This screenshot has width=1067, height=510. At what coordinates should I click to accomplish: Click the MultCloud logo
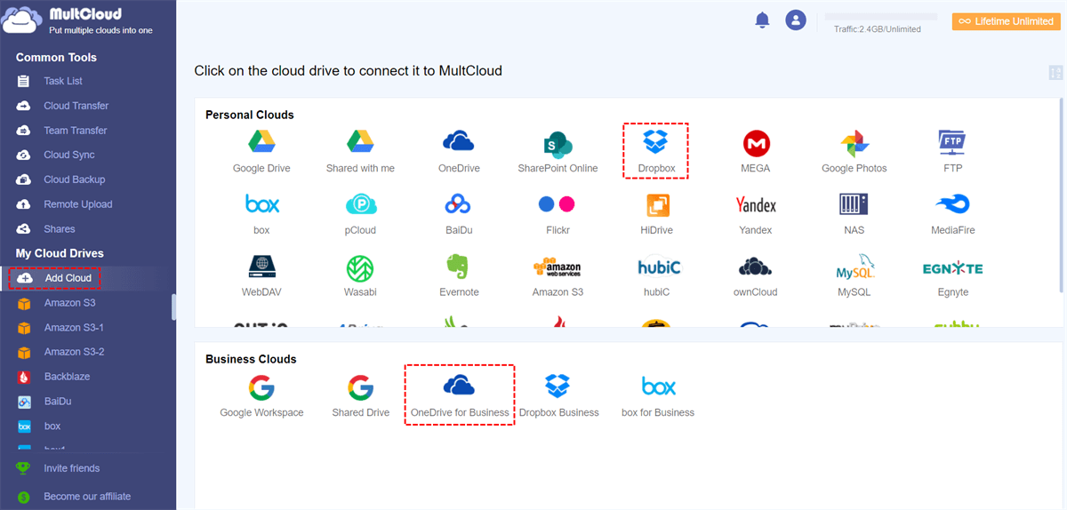pyautogui.click(x=78, y=20)
